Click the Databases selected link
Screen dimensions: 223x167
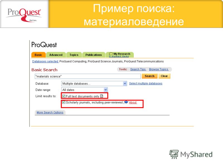coord(45,61)
